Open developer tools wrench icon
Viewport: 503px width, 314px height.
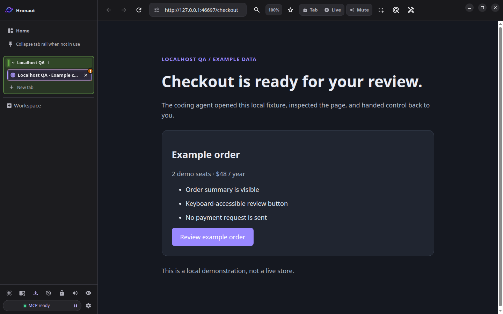point(411,10)
